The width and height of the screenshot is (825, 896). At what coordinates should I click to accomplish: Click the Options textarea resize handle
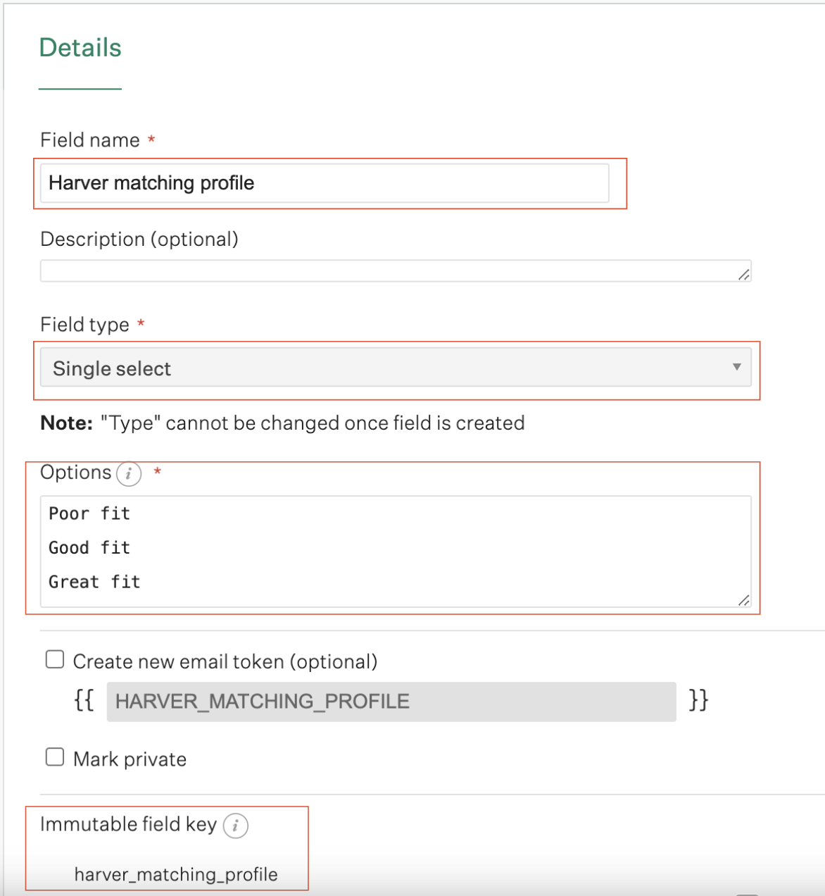pyautogui.click(x=744, y=600)
